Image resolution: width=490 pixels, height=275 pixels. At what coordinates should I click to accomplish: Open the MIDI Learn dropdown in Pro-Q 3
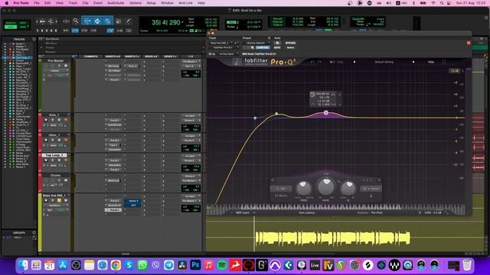click(244, 212)
